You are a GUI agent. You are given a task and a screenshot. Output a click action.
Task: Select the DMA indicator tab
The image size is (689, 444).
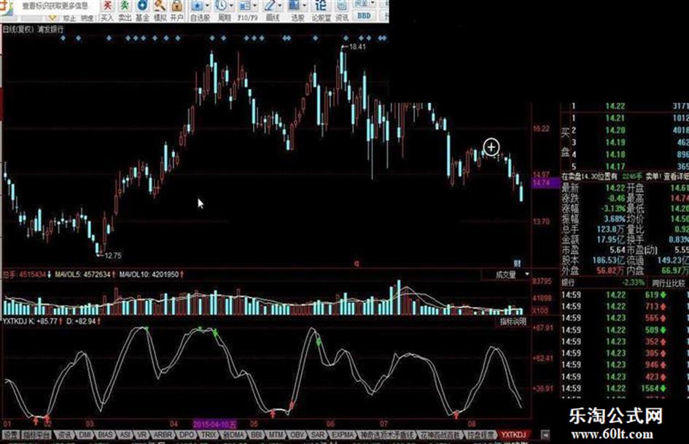click(x=233, y=435)
